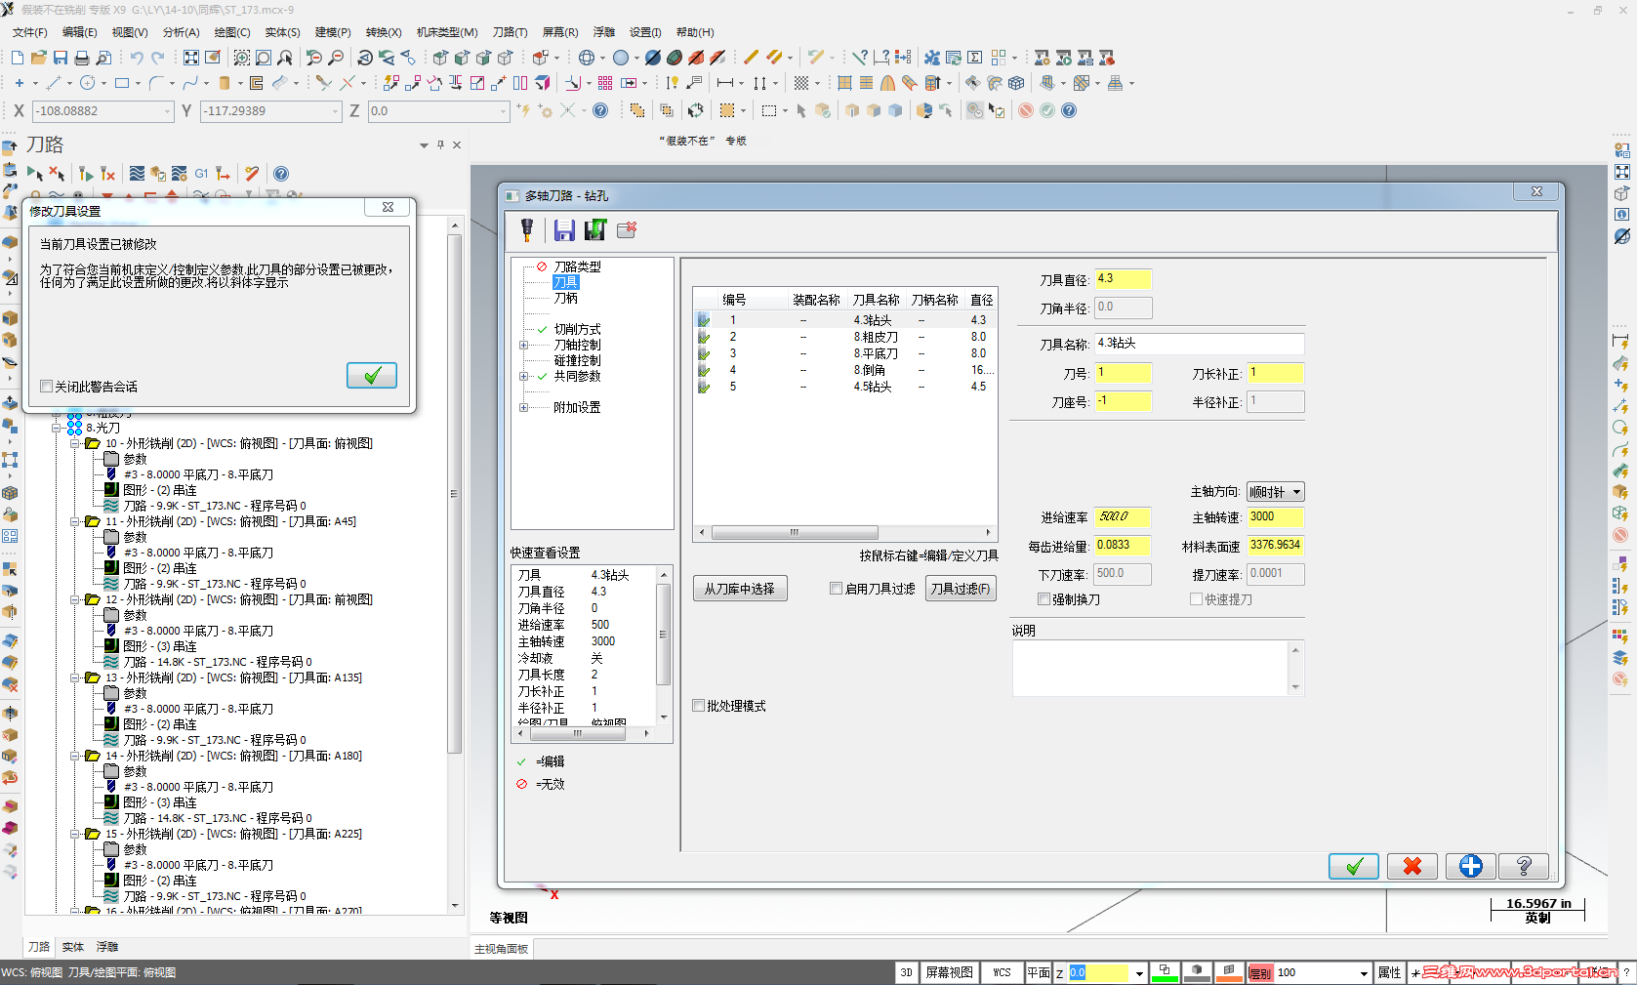Click the 屏幕视图 status bar button
Viewport: 1637px width, 985px height.
[x=950, y=972]
